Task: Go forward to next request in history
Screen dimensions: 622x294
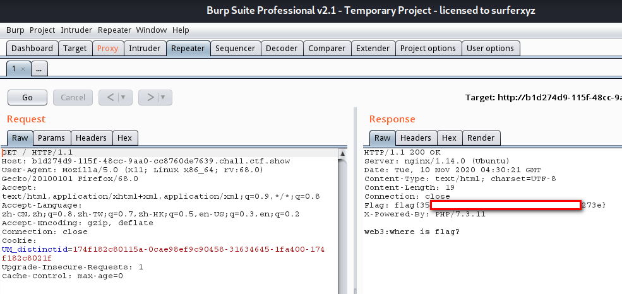Action: (150, 97)
